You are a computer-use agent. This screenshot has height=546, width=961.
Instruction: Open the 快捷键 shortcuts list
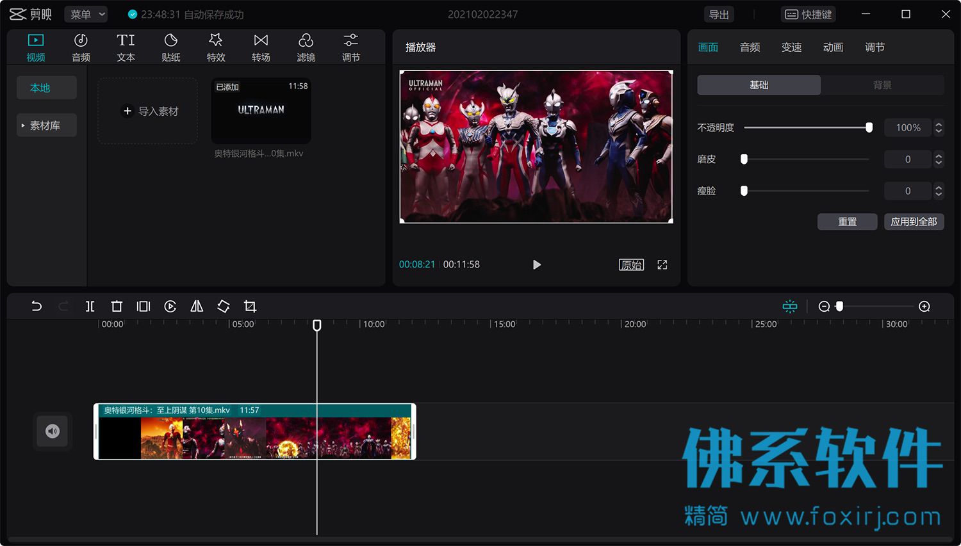point(809,14)
